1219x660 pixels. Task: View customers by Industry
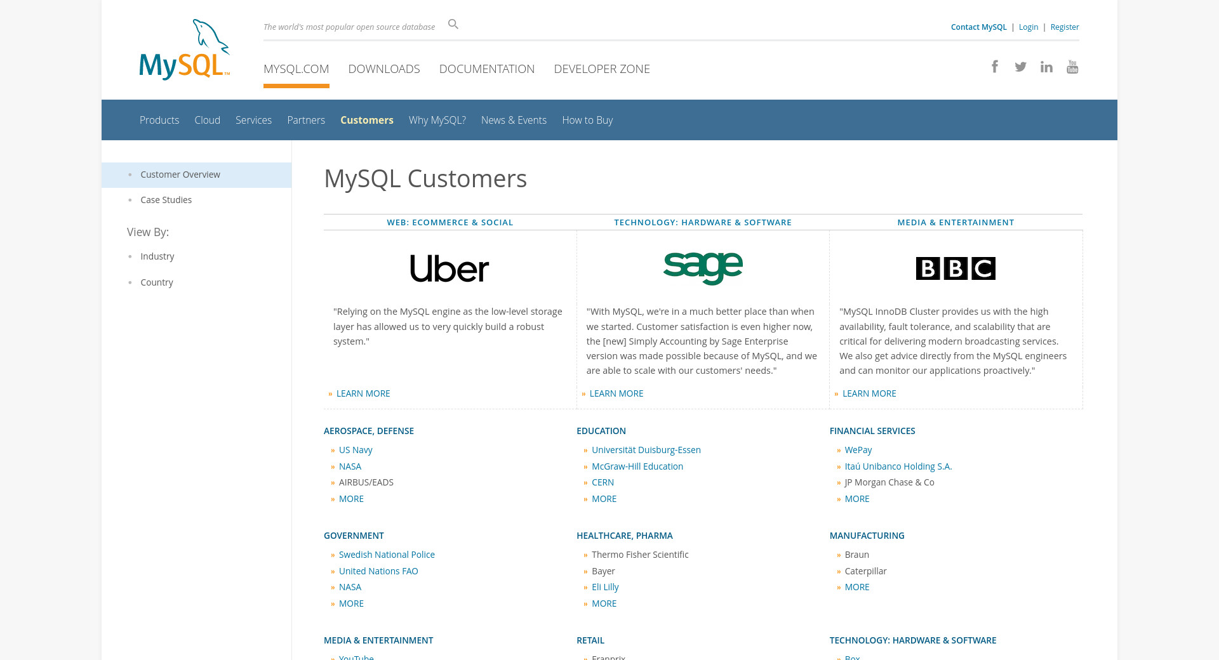point(157,256)
